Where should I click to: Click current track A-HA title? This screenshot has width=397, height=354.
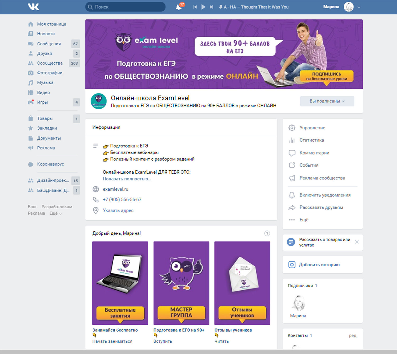coord(256,7)
